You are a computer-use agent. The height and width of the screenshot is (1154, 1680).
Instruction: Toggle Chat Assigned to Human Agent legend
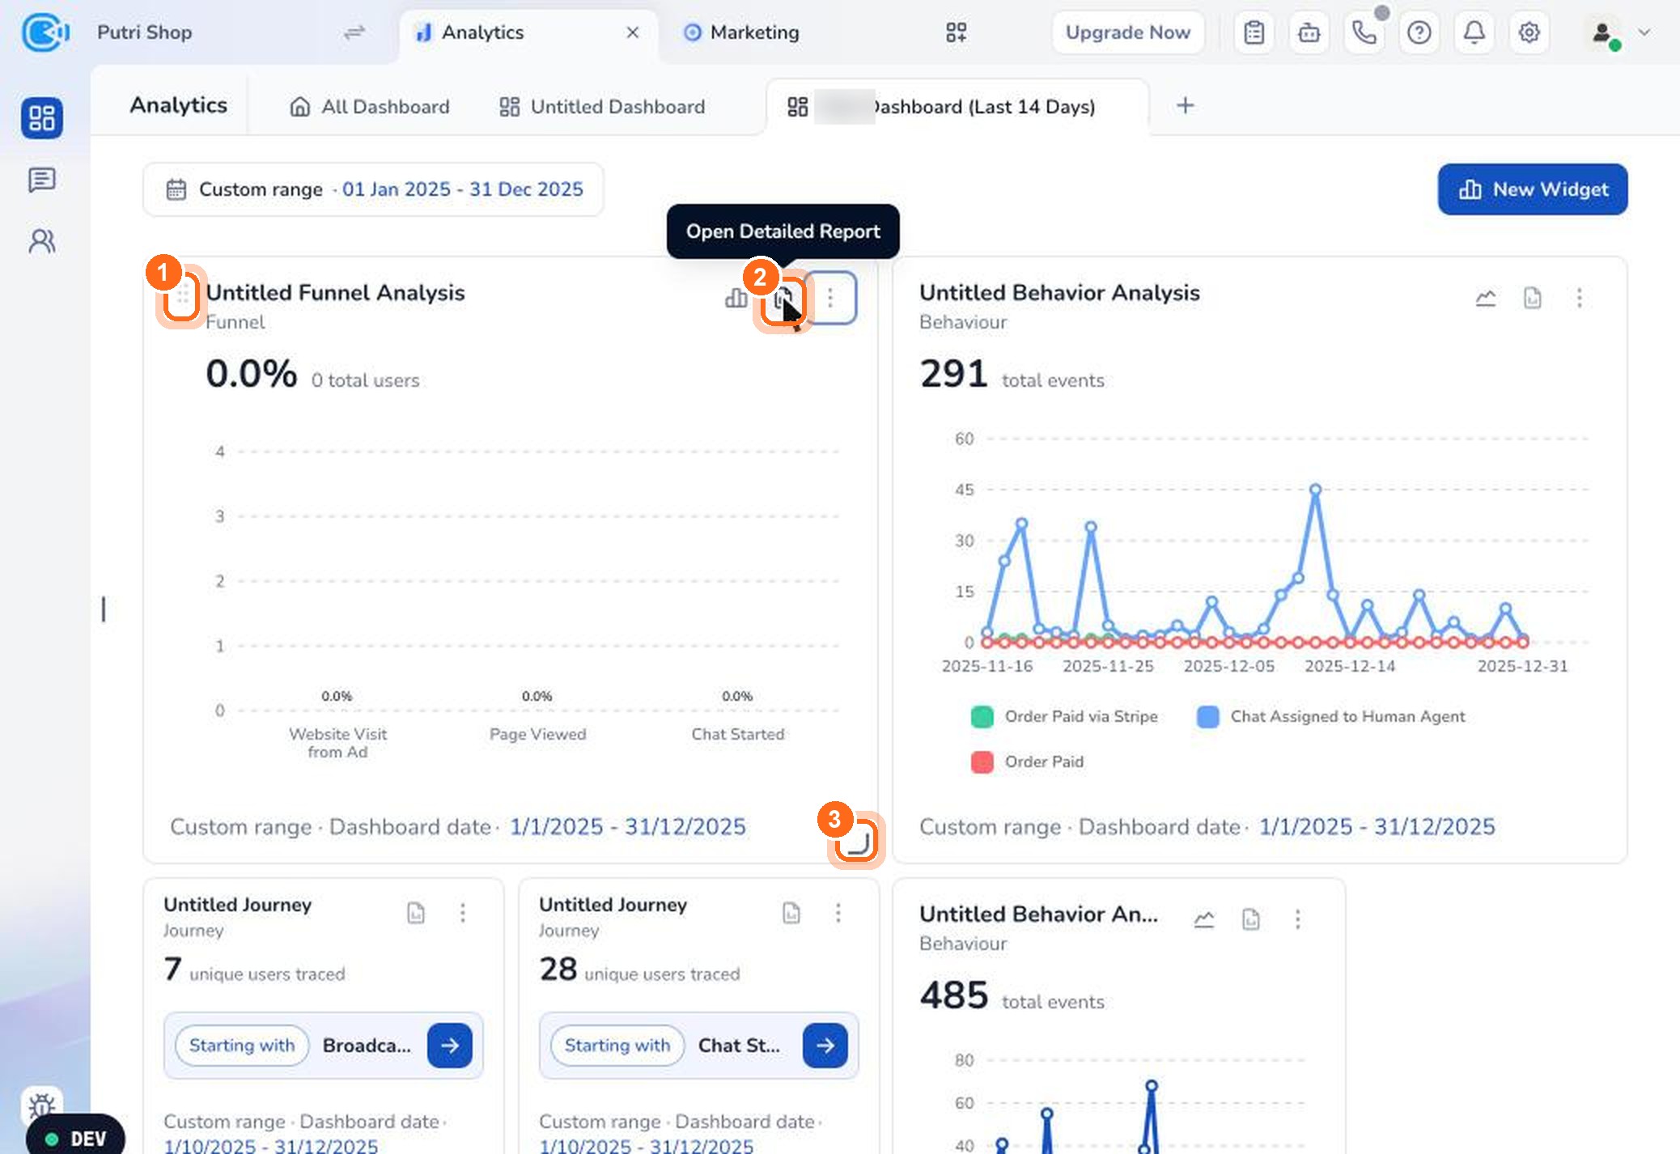tap(1330, 716)
